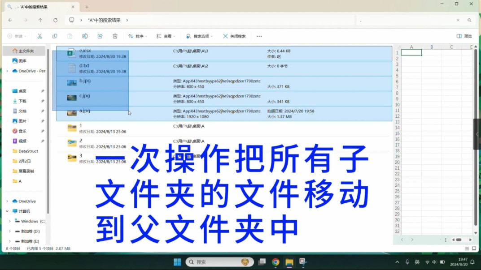This screenshot has width=481, height=270.
Task: Click the Delete trash icon
Action: pos(115,36)
